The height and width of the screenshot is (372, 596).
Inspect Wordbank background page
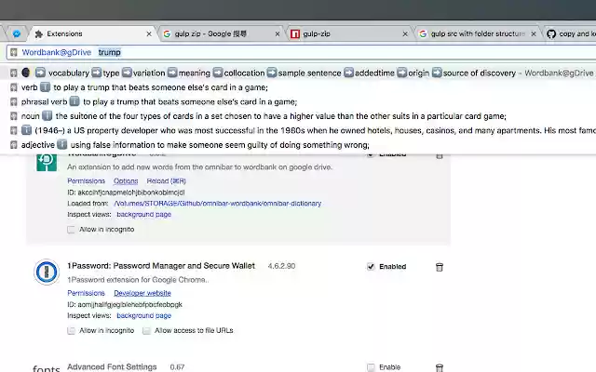coord(143,215)
